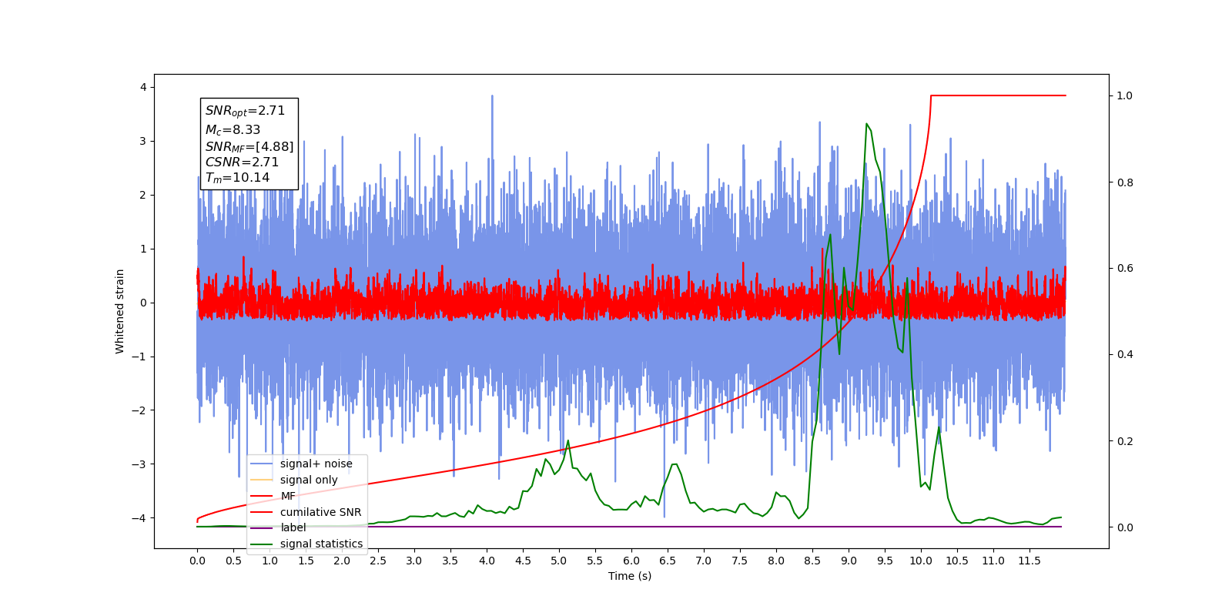Click the green signal statistics legend line

262,544
